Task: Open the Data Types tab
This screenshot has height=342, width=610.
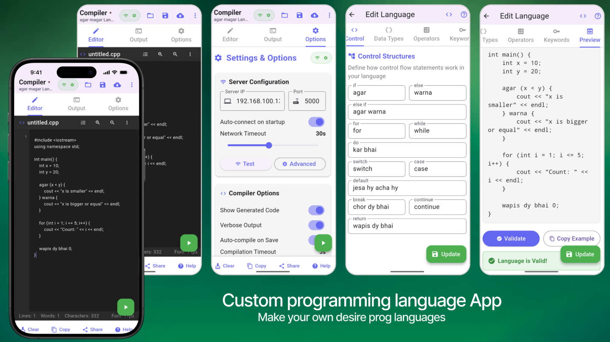Action: pos(388,34)
